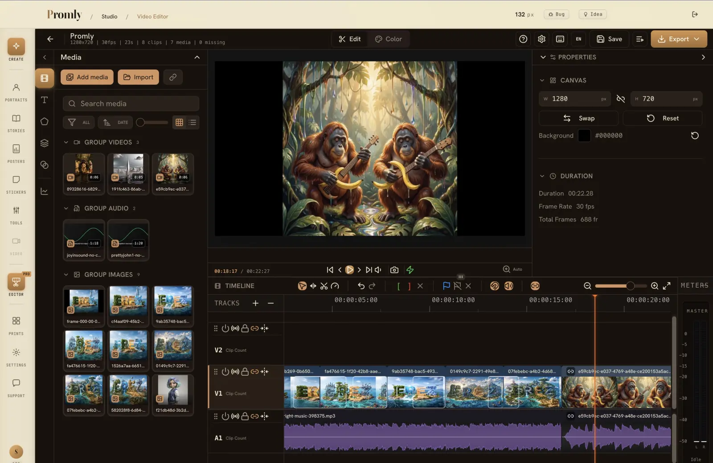Set the red out-point bracket
Viewport: 713px width, 463px height.
[409, 286]
